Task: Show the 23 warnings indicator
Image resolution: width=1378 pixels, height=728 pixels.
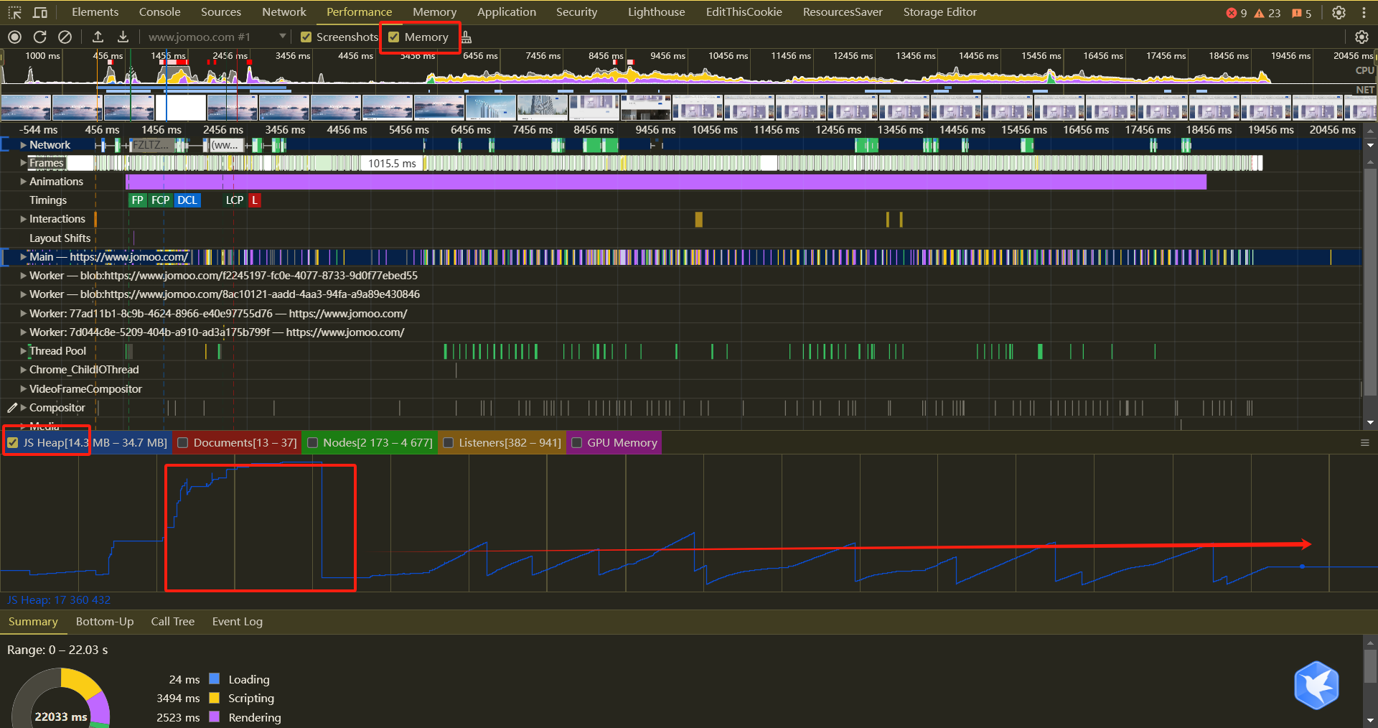Action: [1267, 13]
